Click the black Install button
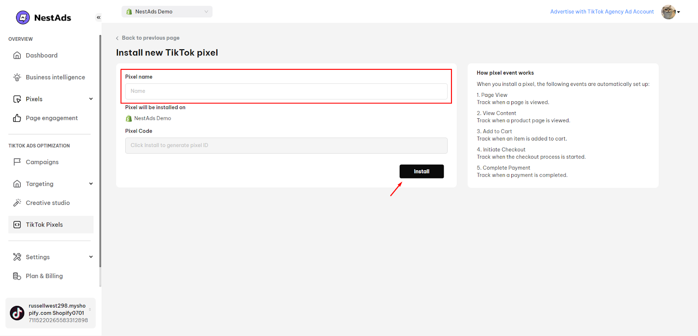 421,171
